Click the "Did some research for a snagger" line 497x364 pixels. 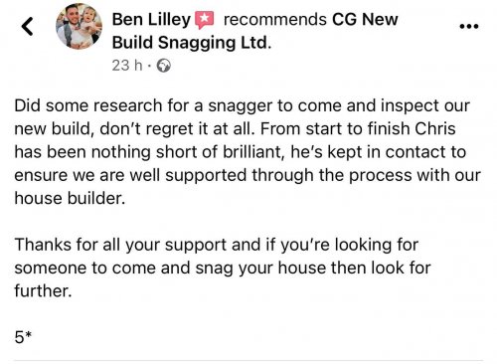[x=242, y=105]
